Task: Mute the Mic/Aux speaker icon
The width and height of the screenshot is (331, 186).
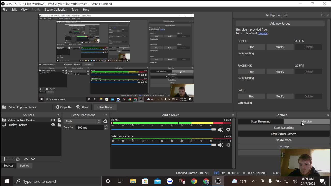Action: click(221, 130)
